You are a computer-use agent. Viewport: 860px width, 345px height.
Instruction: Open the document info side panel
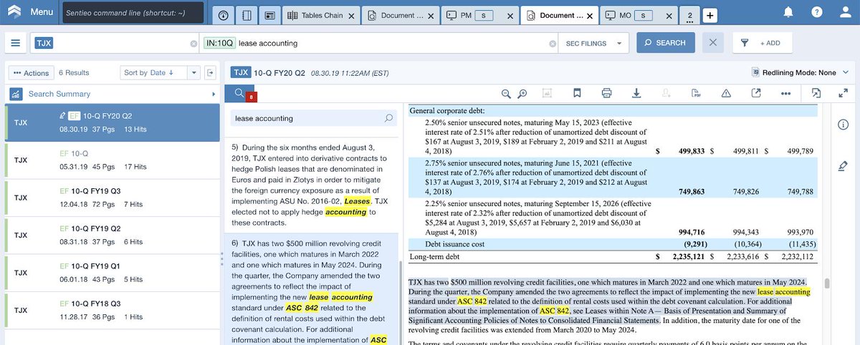[844, 125]
